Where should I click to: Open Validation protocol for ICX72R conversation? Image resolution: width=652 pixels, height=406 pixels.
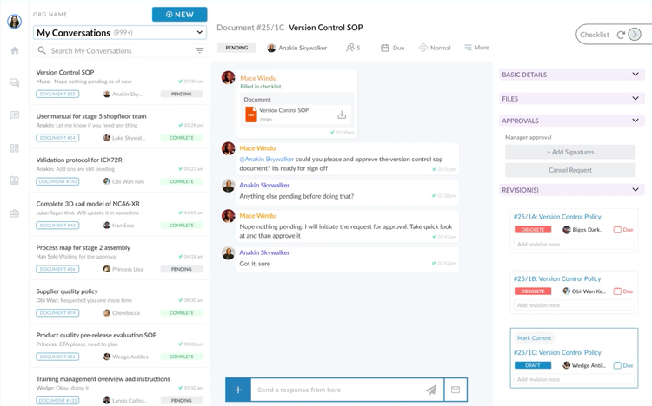pyautogui.click(x=120, y=171)
